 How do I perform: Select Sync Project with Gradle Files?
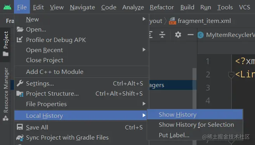point(82,138)
